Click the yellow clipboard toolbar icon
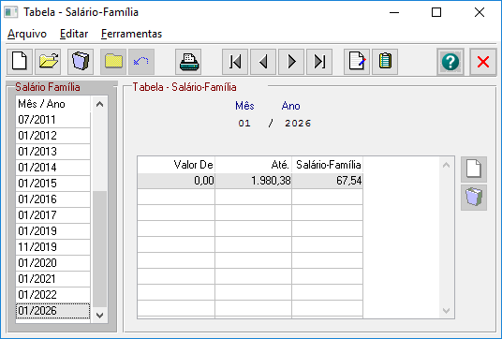The width and height of the screenshot is (502, 339). point(385,62)
